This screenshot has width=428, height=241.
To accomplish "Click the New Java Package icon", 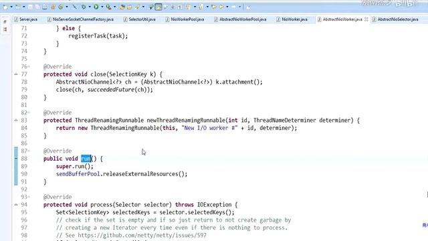I will (x=122, y=7).
